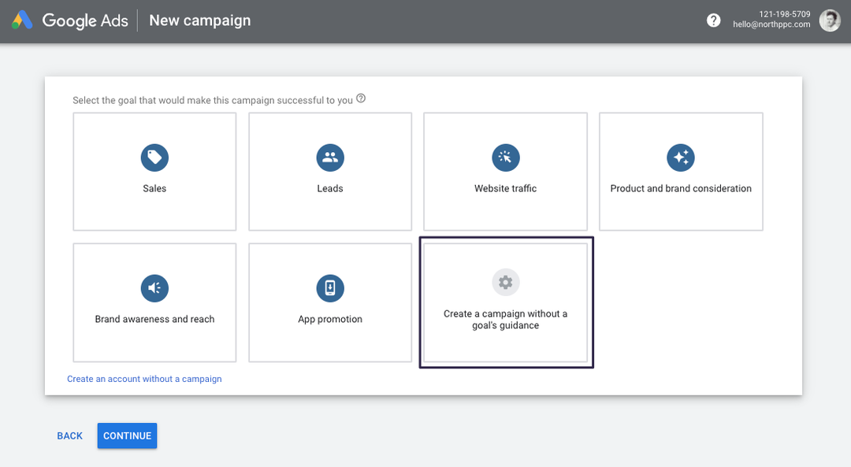851x467 pixels.
Task: Select the sparkle icon for Product consideration
Action: click(x=680, y=158)
